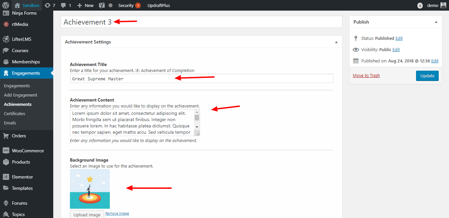Screen dimensions: 449x218
Task: Click inside the Achievement Content textarea
Action: [x=132, y=123]
